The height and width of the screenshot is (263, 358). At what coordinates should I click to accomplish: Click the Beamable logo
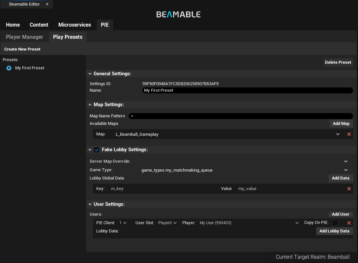tap(178, 14)
